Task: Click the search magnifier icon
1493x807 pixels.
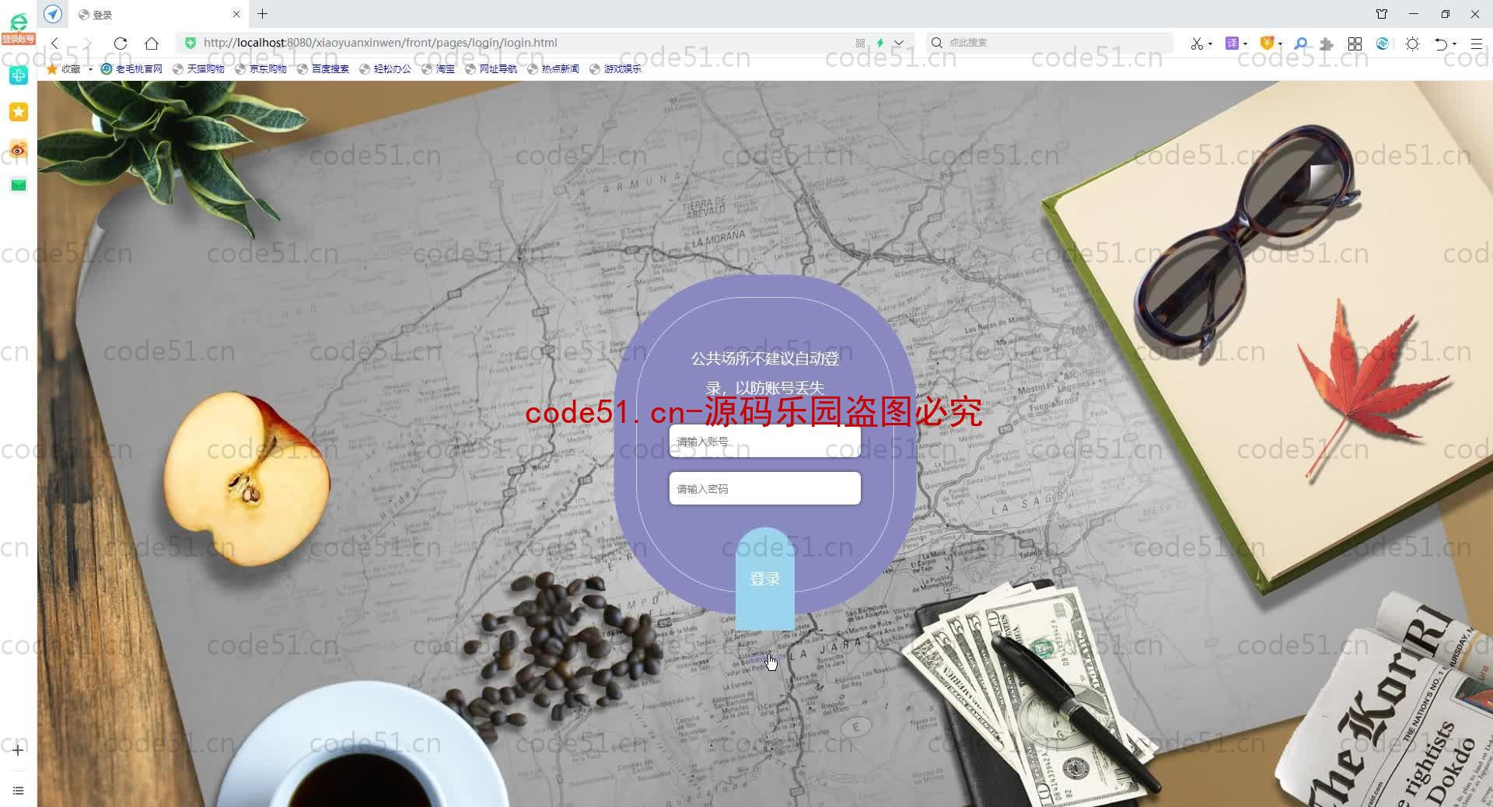Action: [937, 43]
